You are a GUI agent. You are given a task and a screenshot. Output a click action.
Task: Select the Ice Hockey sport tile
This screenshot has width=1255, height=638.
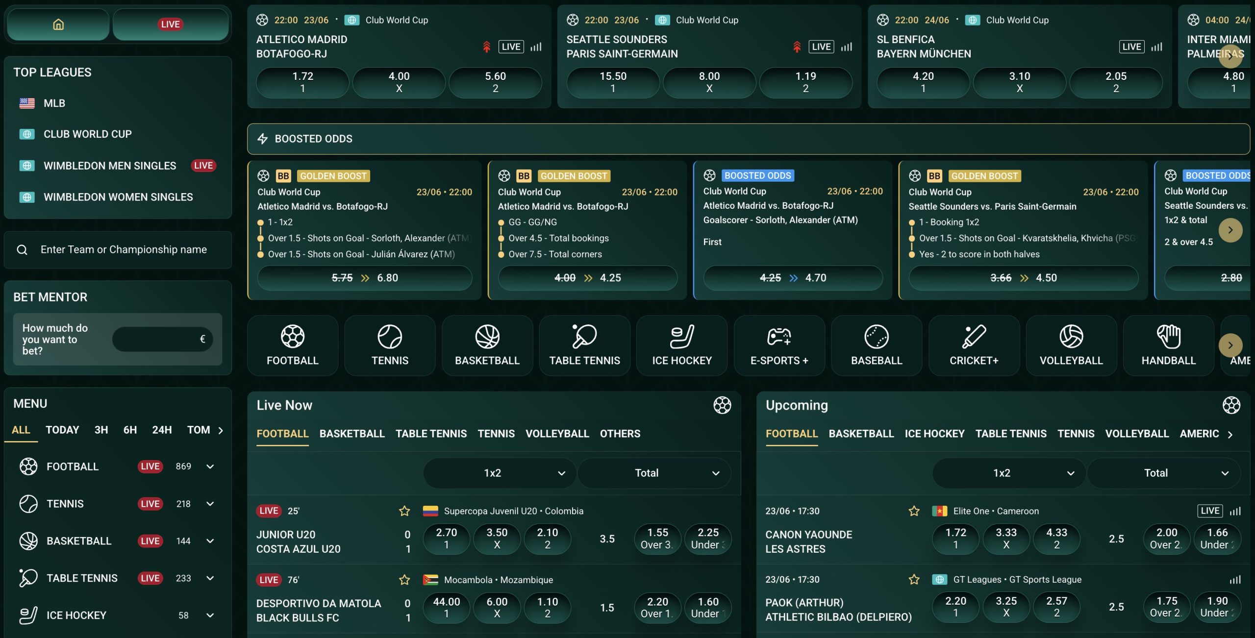tap(682, 345)
